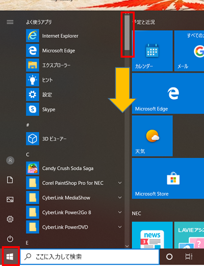Open the 天気 weather tile
This screenshot has height=266, width=204.
pos(152,136)
